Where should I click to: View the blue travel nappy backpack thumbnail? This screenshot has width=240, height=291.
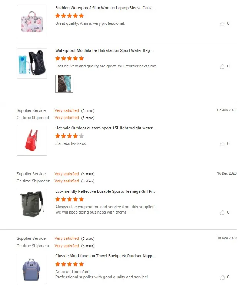click(32, 269)
